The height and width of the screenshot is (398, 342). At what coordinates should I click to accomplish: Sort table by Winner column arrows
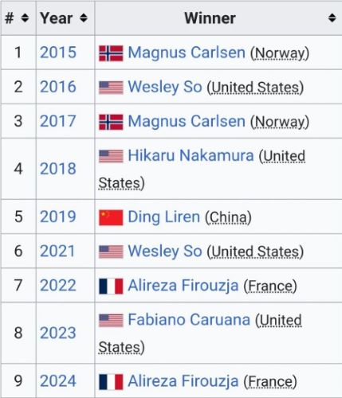332,18
